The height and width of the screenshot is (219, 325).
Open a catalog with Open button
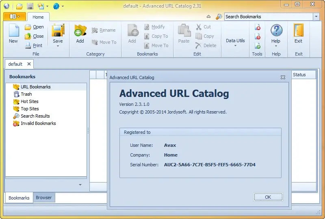tap(34, 27)
